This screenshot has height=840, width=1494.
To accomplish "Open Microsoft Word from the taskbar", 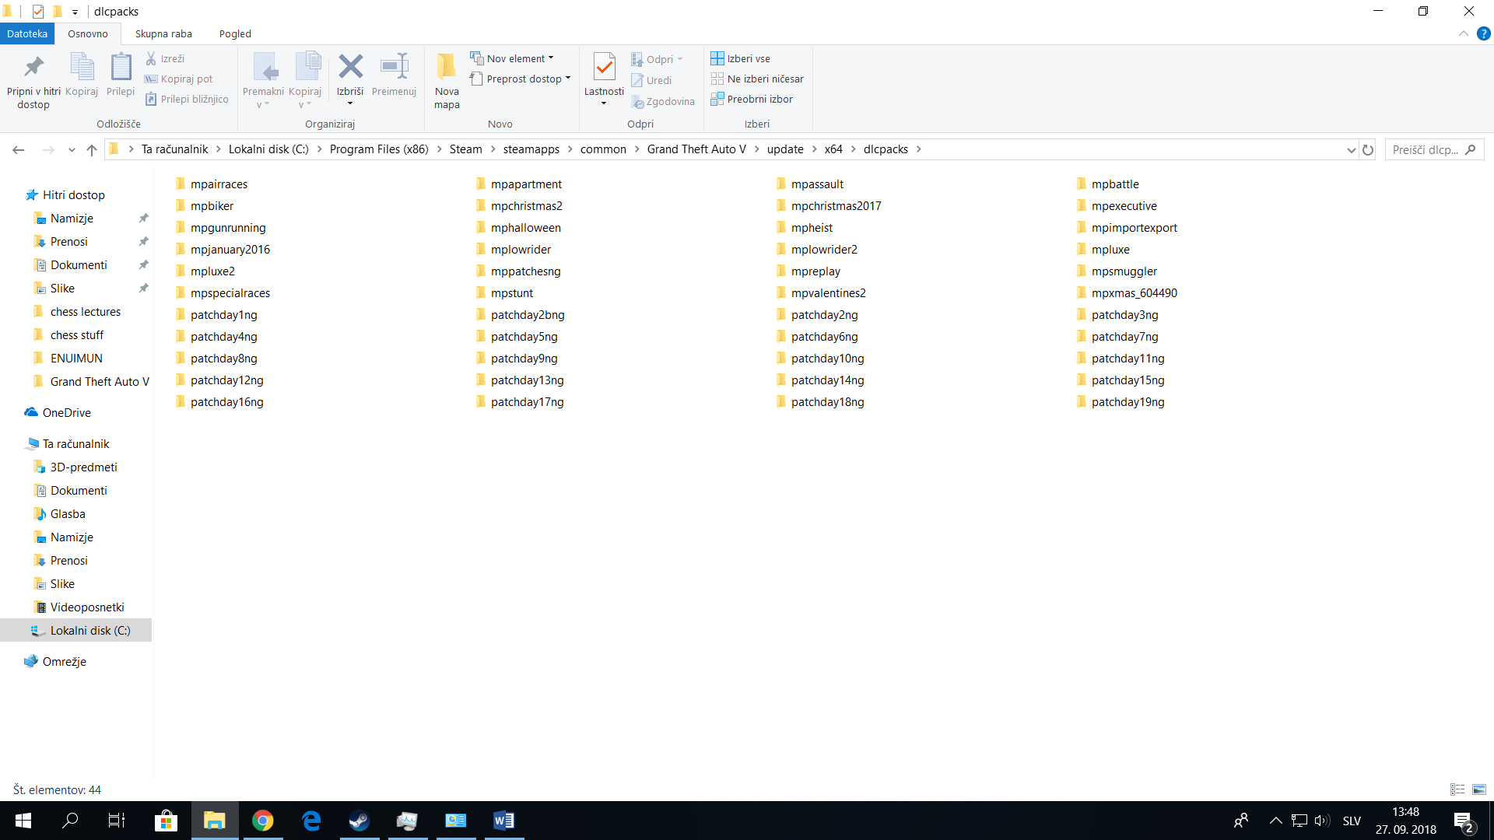I will (503, 821).
